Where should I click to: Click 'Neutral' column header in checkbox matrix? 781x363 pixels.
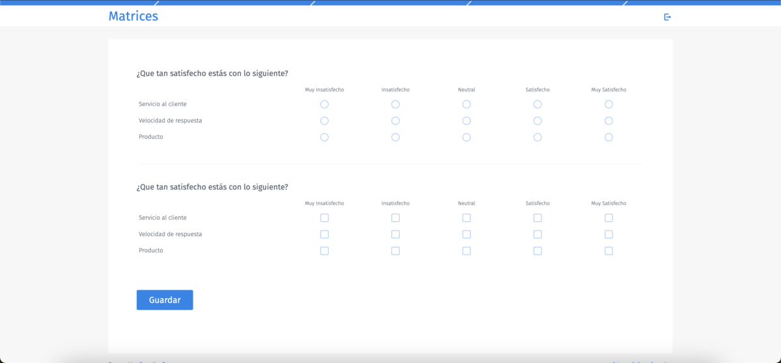click(467, 203)
